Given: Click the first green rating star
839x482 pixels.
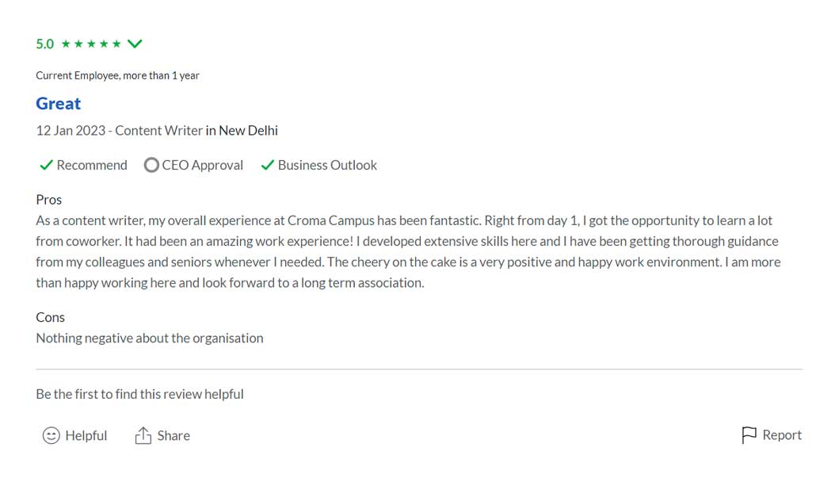Looking at the screenshot, I should (67, 44).
